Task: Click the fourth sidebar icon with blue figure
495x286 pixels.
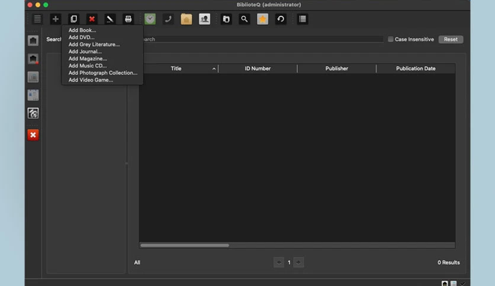Action: tap(33, 95)
